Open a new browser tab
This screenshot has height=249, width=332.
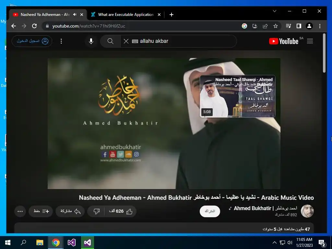click(172, 15)
